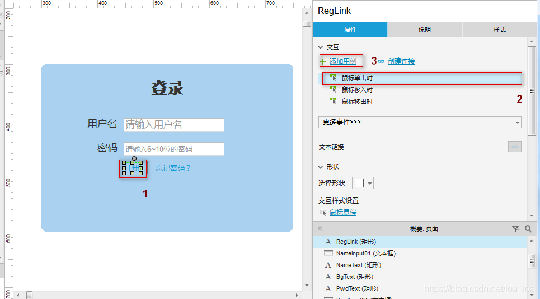The height and width of the screenshot is (299, 540).
Task: Select the 鼠标移入时 event
Action: (x=357, y=90)
